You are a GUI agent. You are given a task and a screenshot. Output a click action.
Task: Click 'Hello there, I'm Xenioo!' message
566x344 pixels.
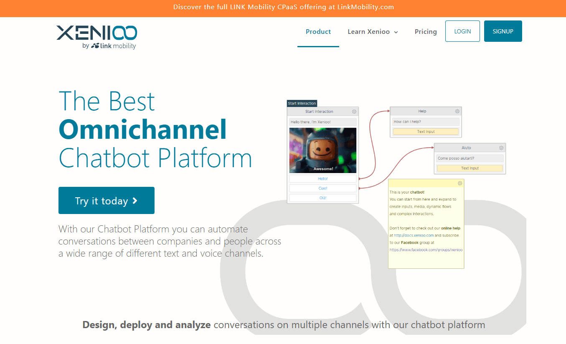pos(323,122)
